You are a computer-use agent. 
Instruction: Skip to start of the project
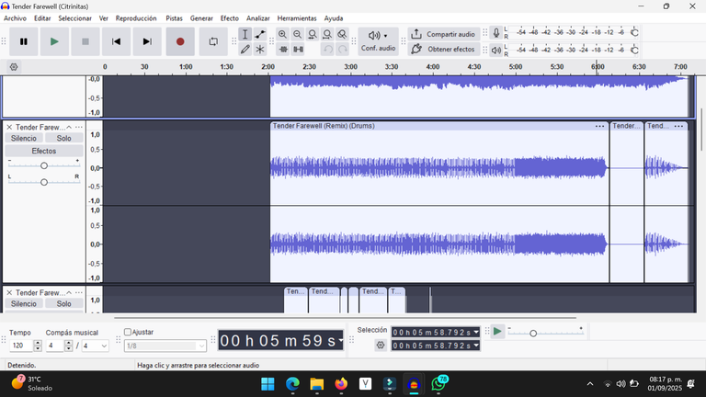tap(116, 41)
